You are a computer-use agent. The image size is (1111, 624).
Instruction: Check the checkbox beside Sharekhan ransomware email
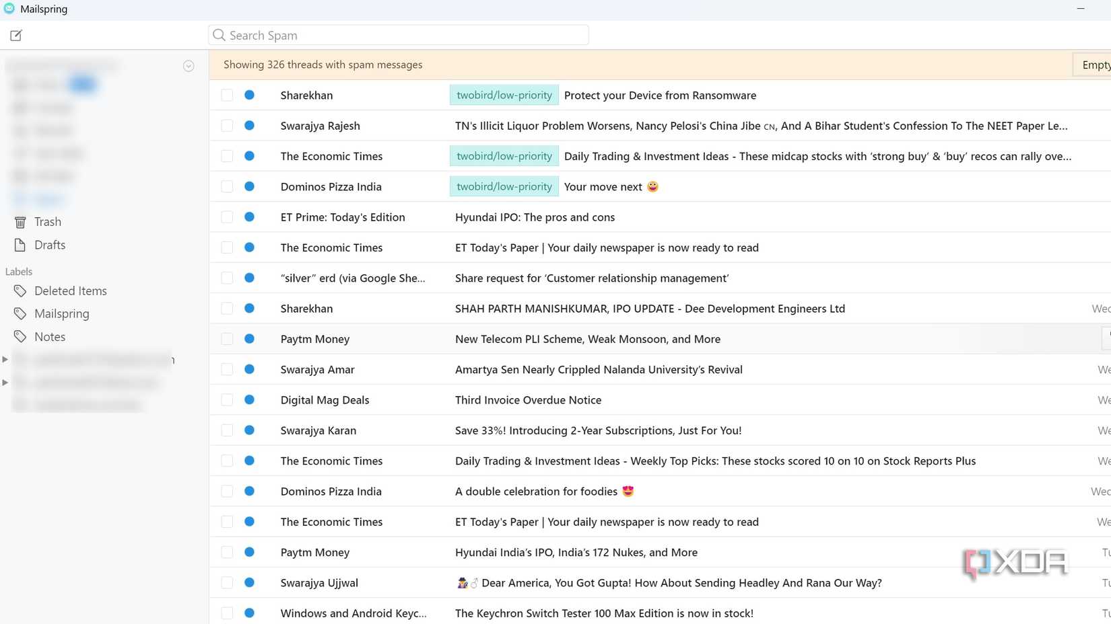pyautogui.click(x=227, y=95)
